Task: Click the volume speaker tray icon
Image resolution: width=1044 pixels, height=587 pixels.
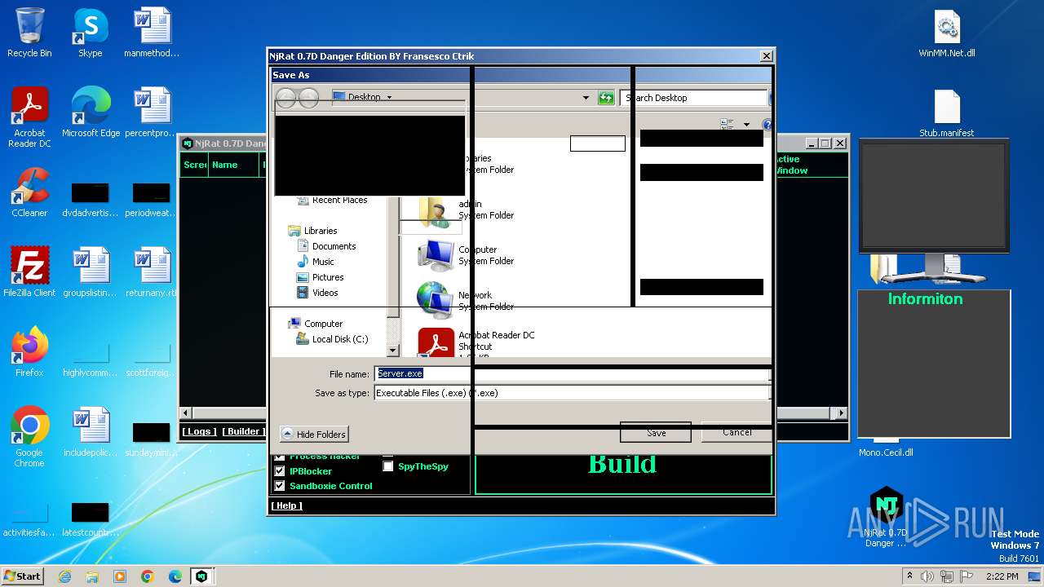Action: (x=927, y=576)
